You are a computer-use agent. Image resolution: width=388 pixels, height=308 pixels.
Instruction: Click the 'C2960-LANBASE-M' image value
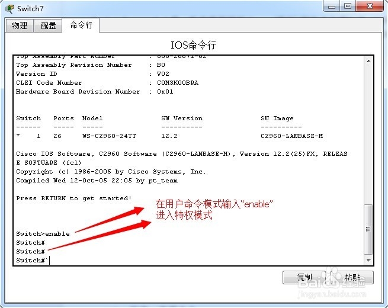click(292, 136)
